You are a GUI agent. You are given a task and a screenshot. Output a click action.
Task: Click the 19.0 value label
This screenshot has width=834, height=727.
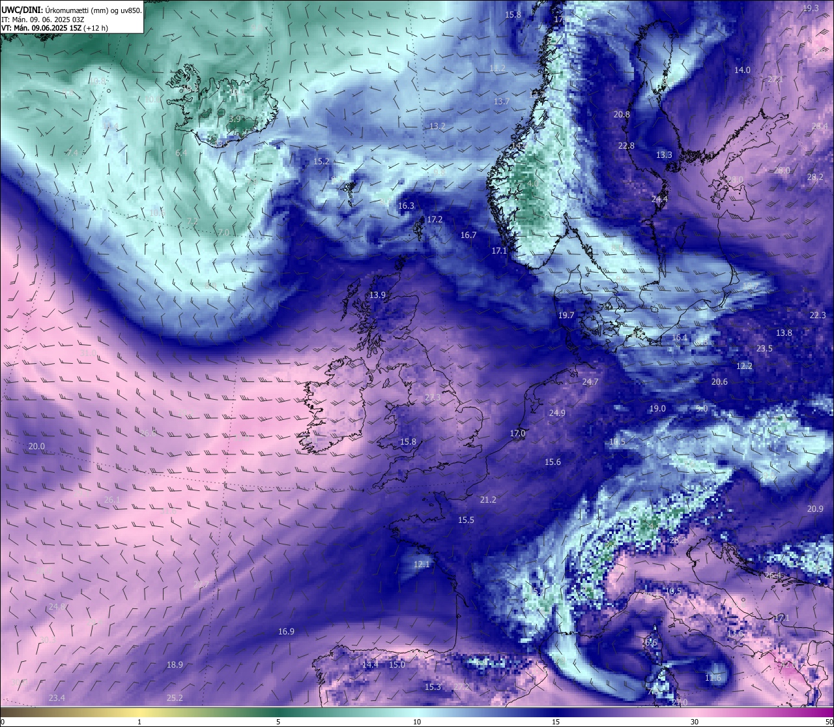pos(657,409)
